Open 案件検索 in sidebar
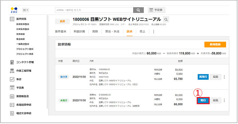The image size is (238, 124). [20, 34]
